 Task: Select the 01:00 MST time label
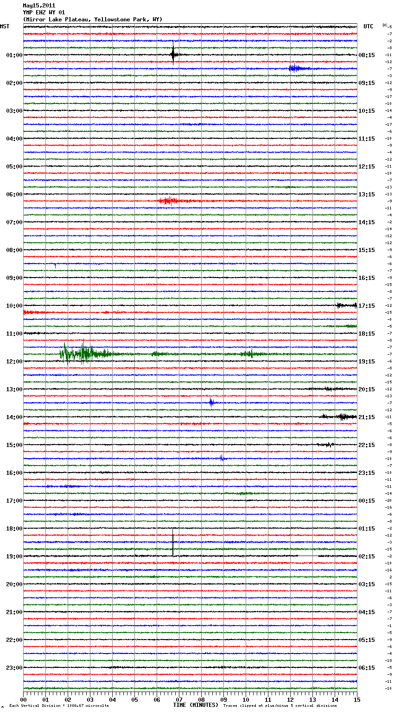(x=14, y=55)
